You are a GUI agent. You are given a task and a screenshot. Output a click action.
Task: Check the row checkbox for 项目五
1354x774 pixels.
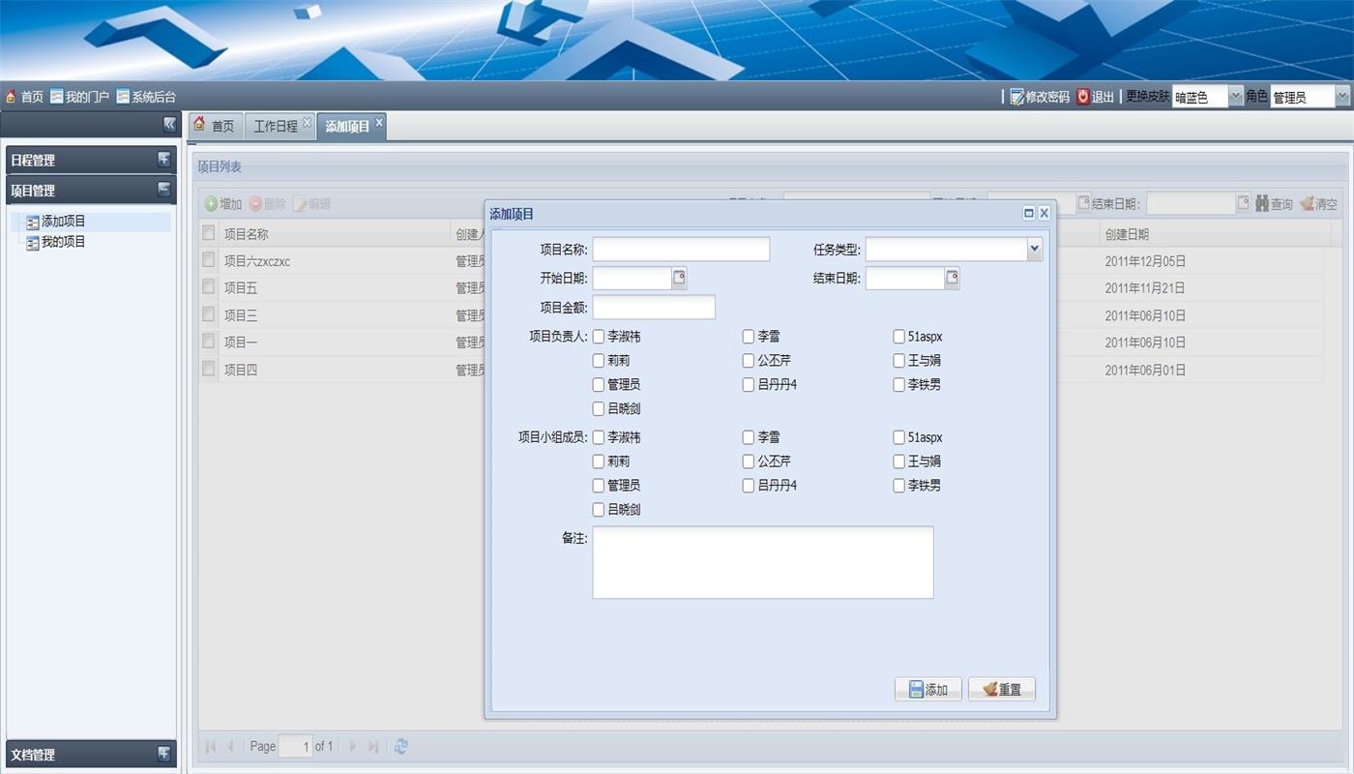tap(208, 287)
